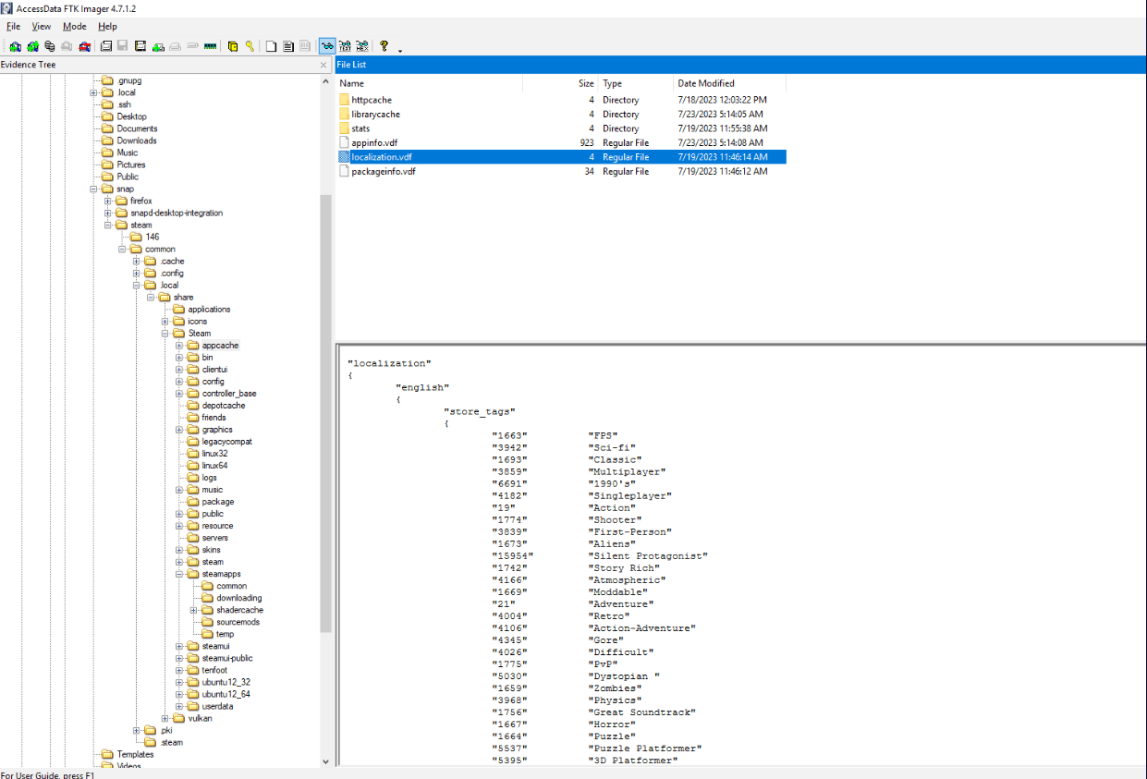Screen dimensions: 1147x779
Task: Click Add All Attached Devices icon
Action: pos(32,46)
